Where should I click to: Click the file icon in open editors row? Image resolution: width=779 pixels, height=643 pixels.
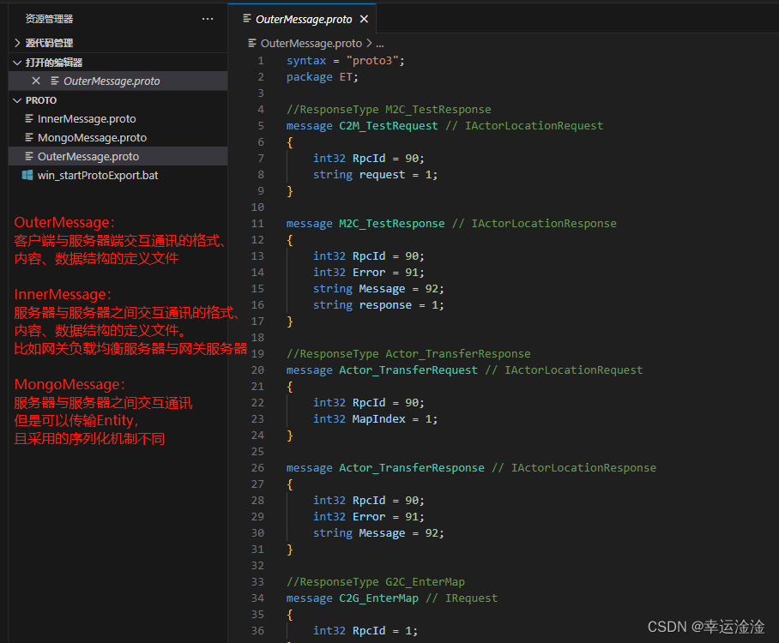click(x=55, y=81)
